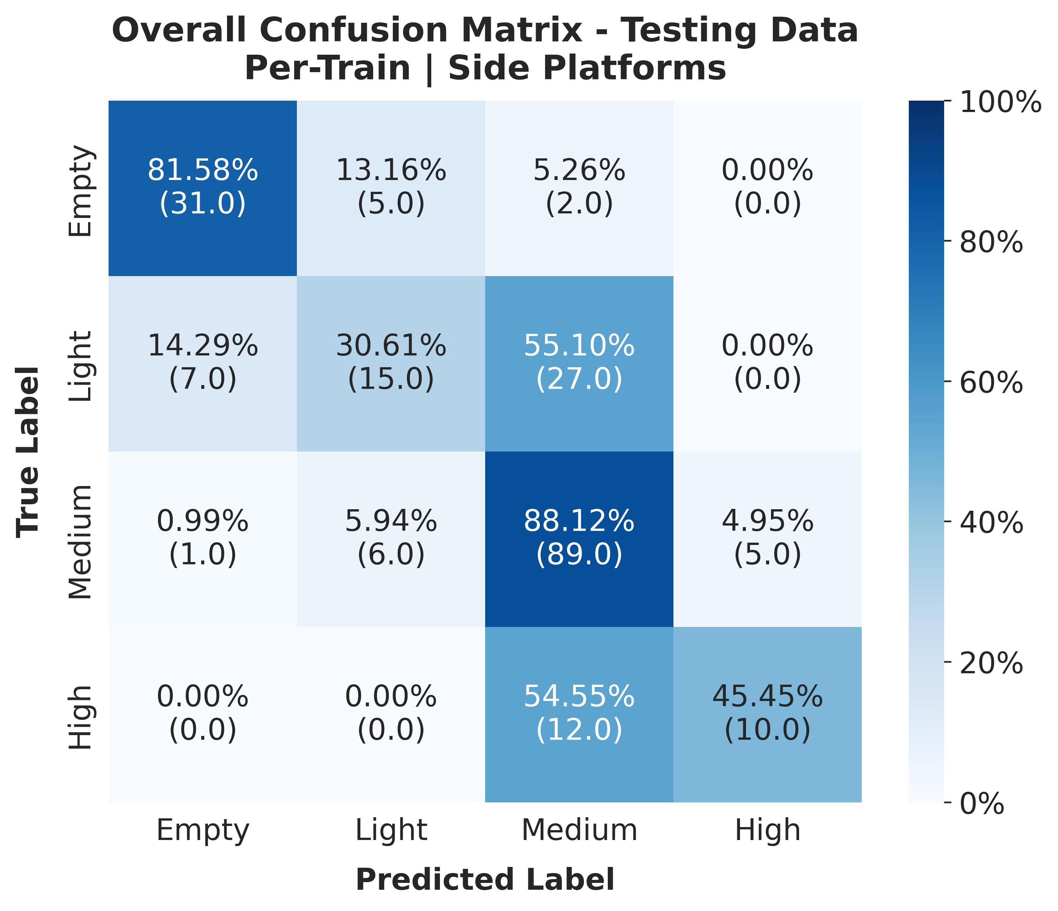Select the 4.95% (5.0) cell

tap(767, 538)
